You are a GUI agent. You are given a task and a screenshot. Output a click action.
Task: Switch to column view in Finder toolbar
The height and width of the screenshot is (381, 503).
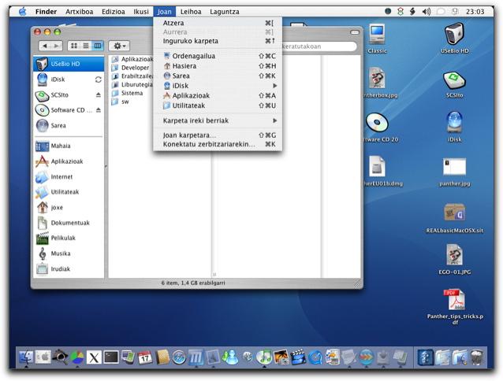pos(98,46)
